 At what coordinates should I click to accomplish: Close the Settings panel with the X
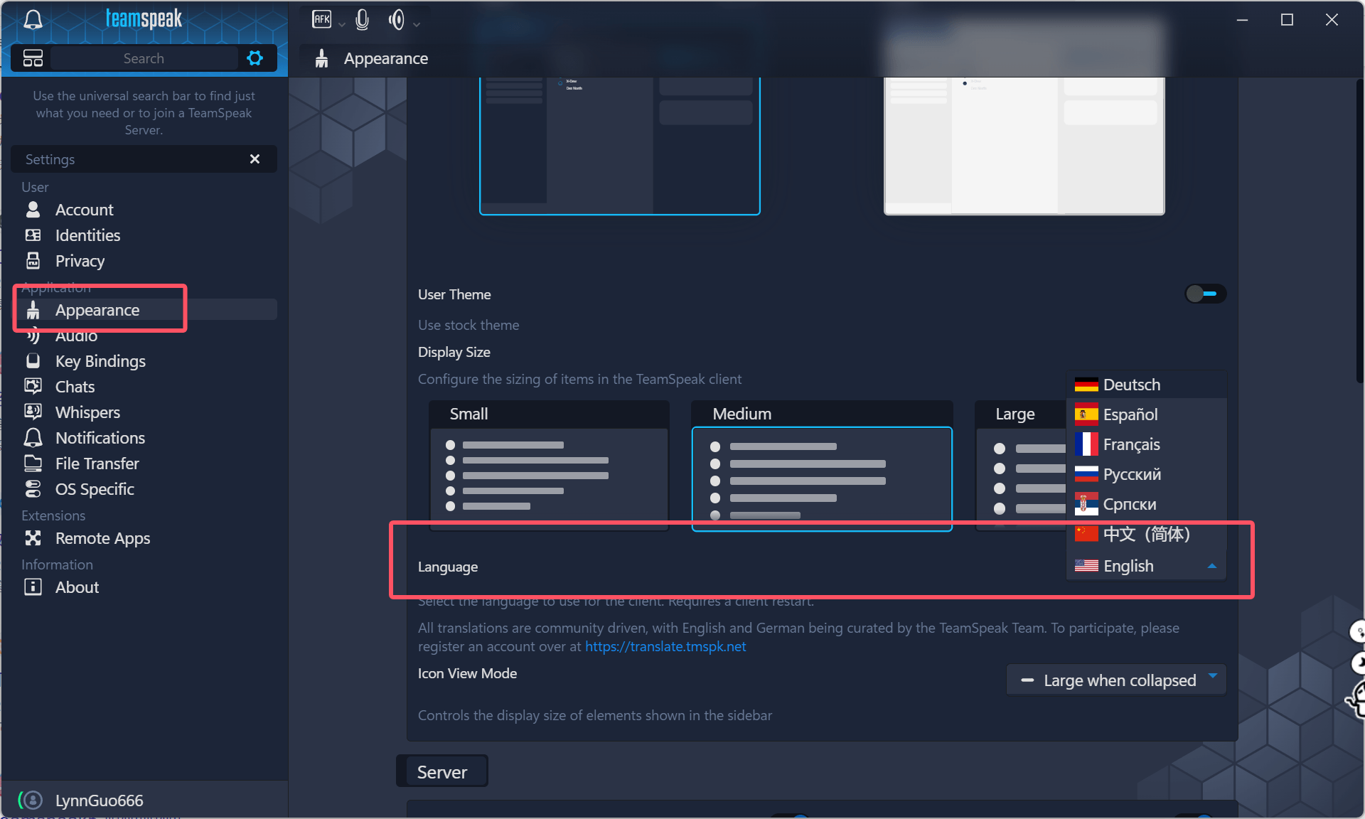pos(255,159)
